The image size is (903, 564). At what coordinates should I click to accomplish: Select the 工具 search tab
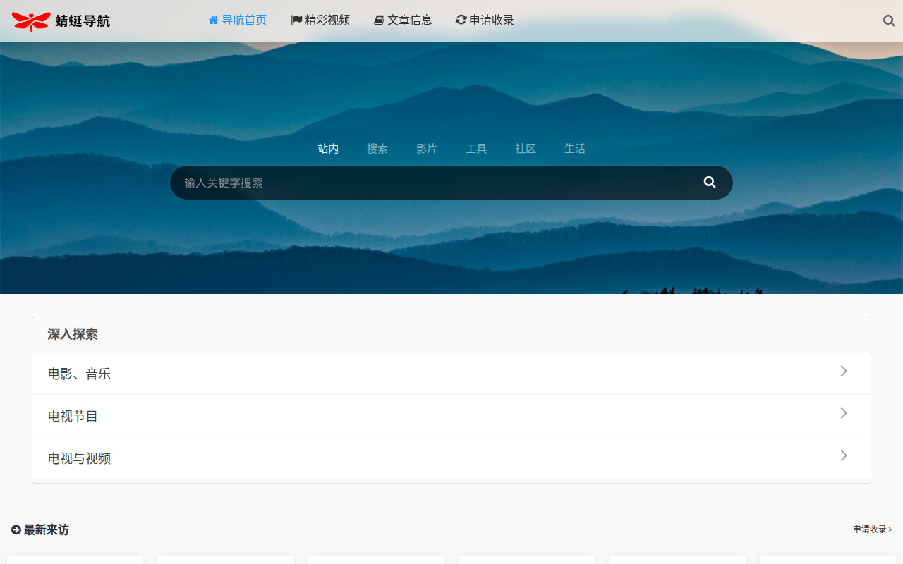[x=476, y=149]
